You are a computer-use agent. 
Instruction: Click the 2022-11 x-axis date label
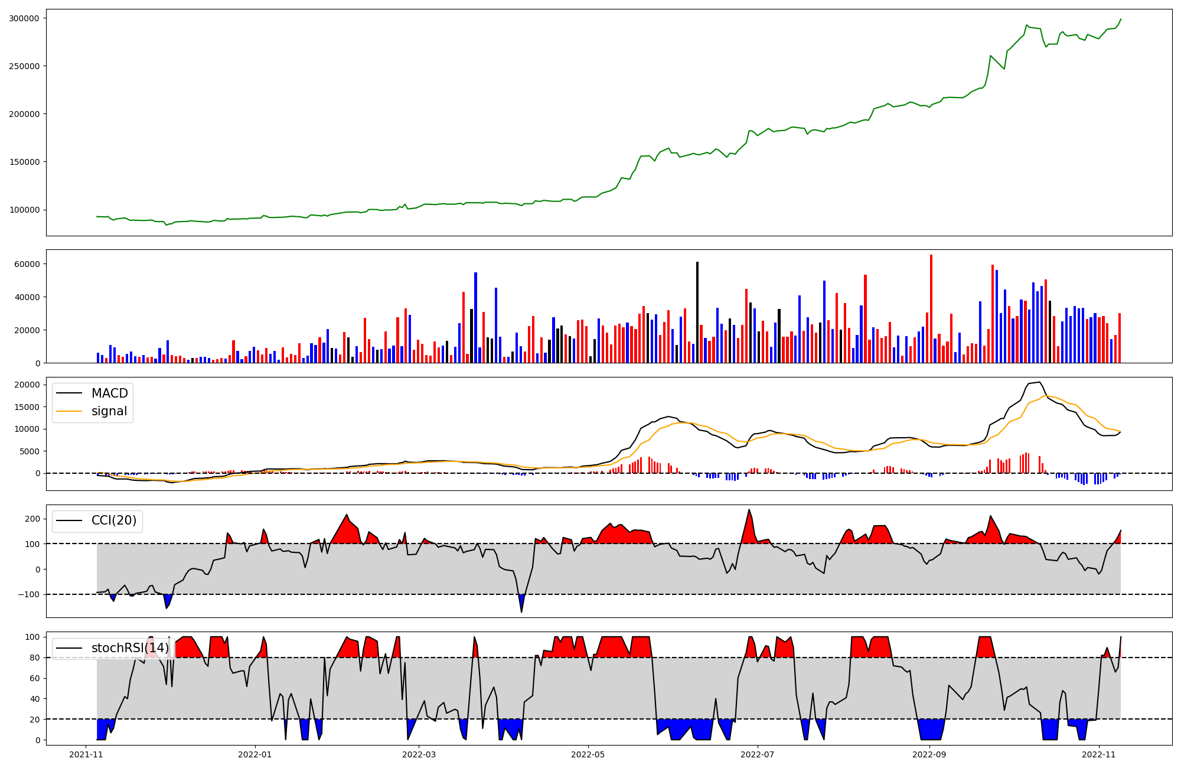click(x=1099, y=754)
